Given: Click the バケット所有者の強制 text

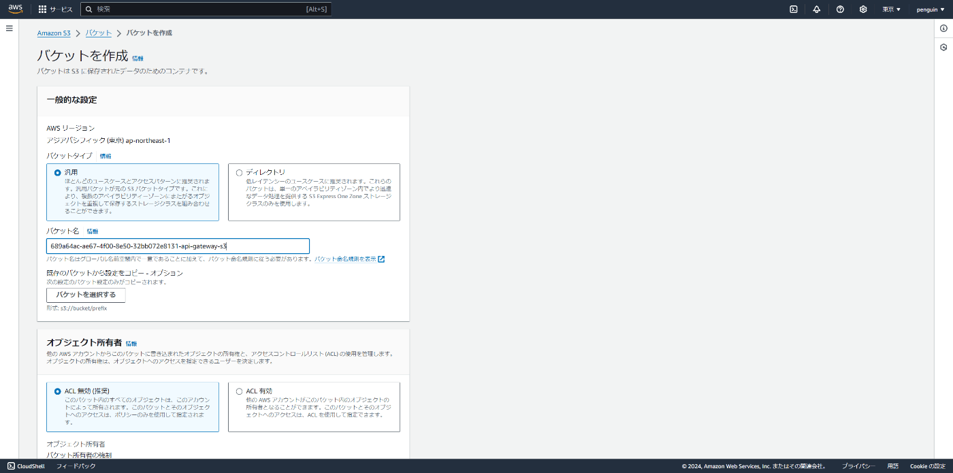Looking at the screenshot, I should (x=79, y=455).
